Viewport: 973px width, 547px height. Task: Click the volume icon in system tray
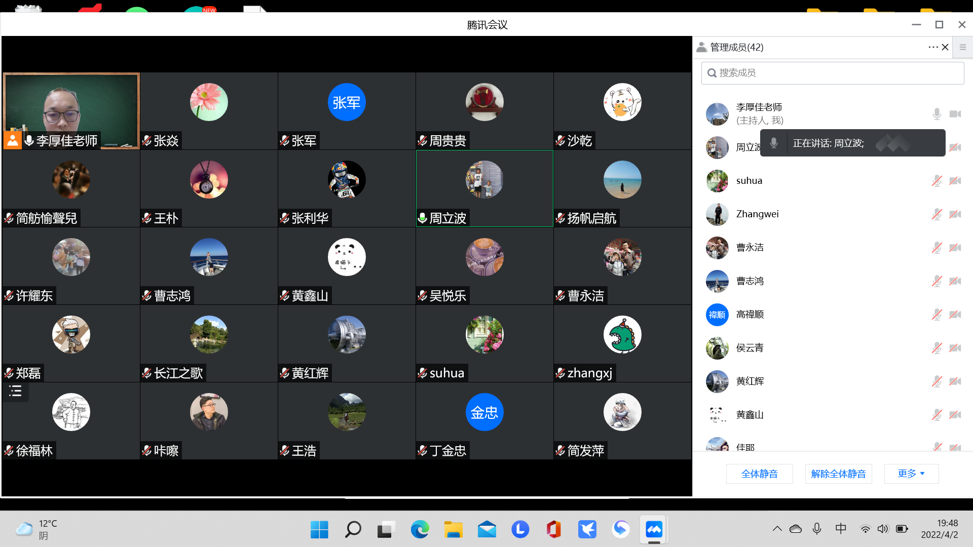[x=883, y=529]
